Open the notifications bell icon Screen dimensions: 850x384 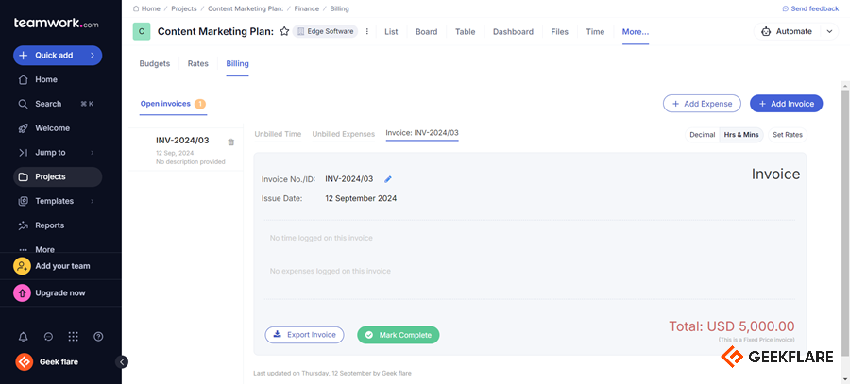click(23, 337)
